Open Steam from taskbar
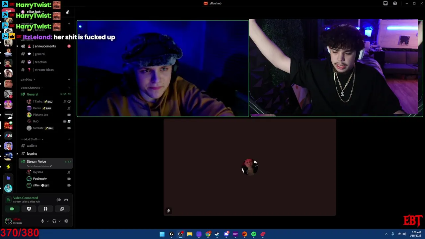The image size is (425, 239). (x=217, y=234)
